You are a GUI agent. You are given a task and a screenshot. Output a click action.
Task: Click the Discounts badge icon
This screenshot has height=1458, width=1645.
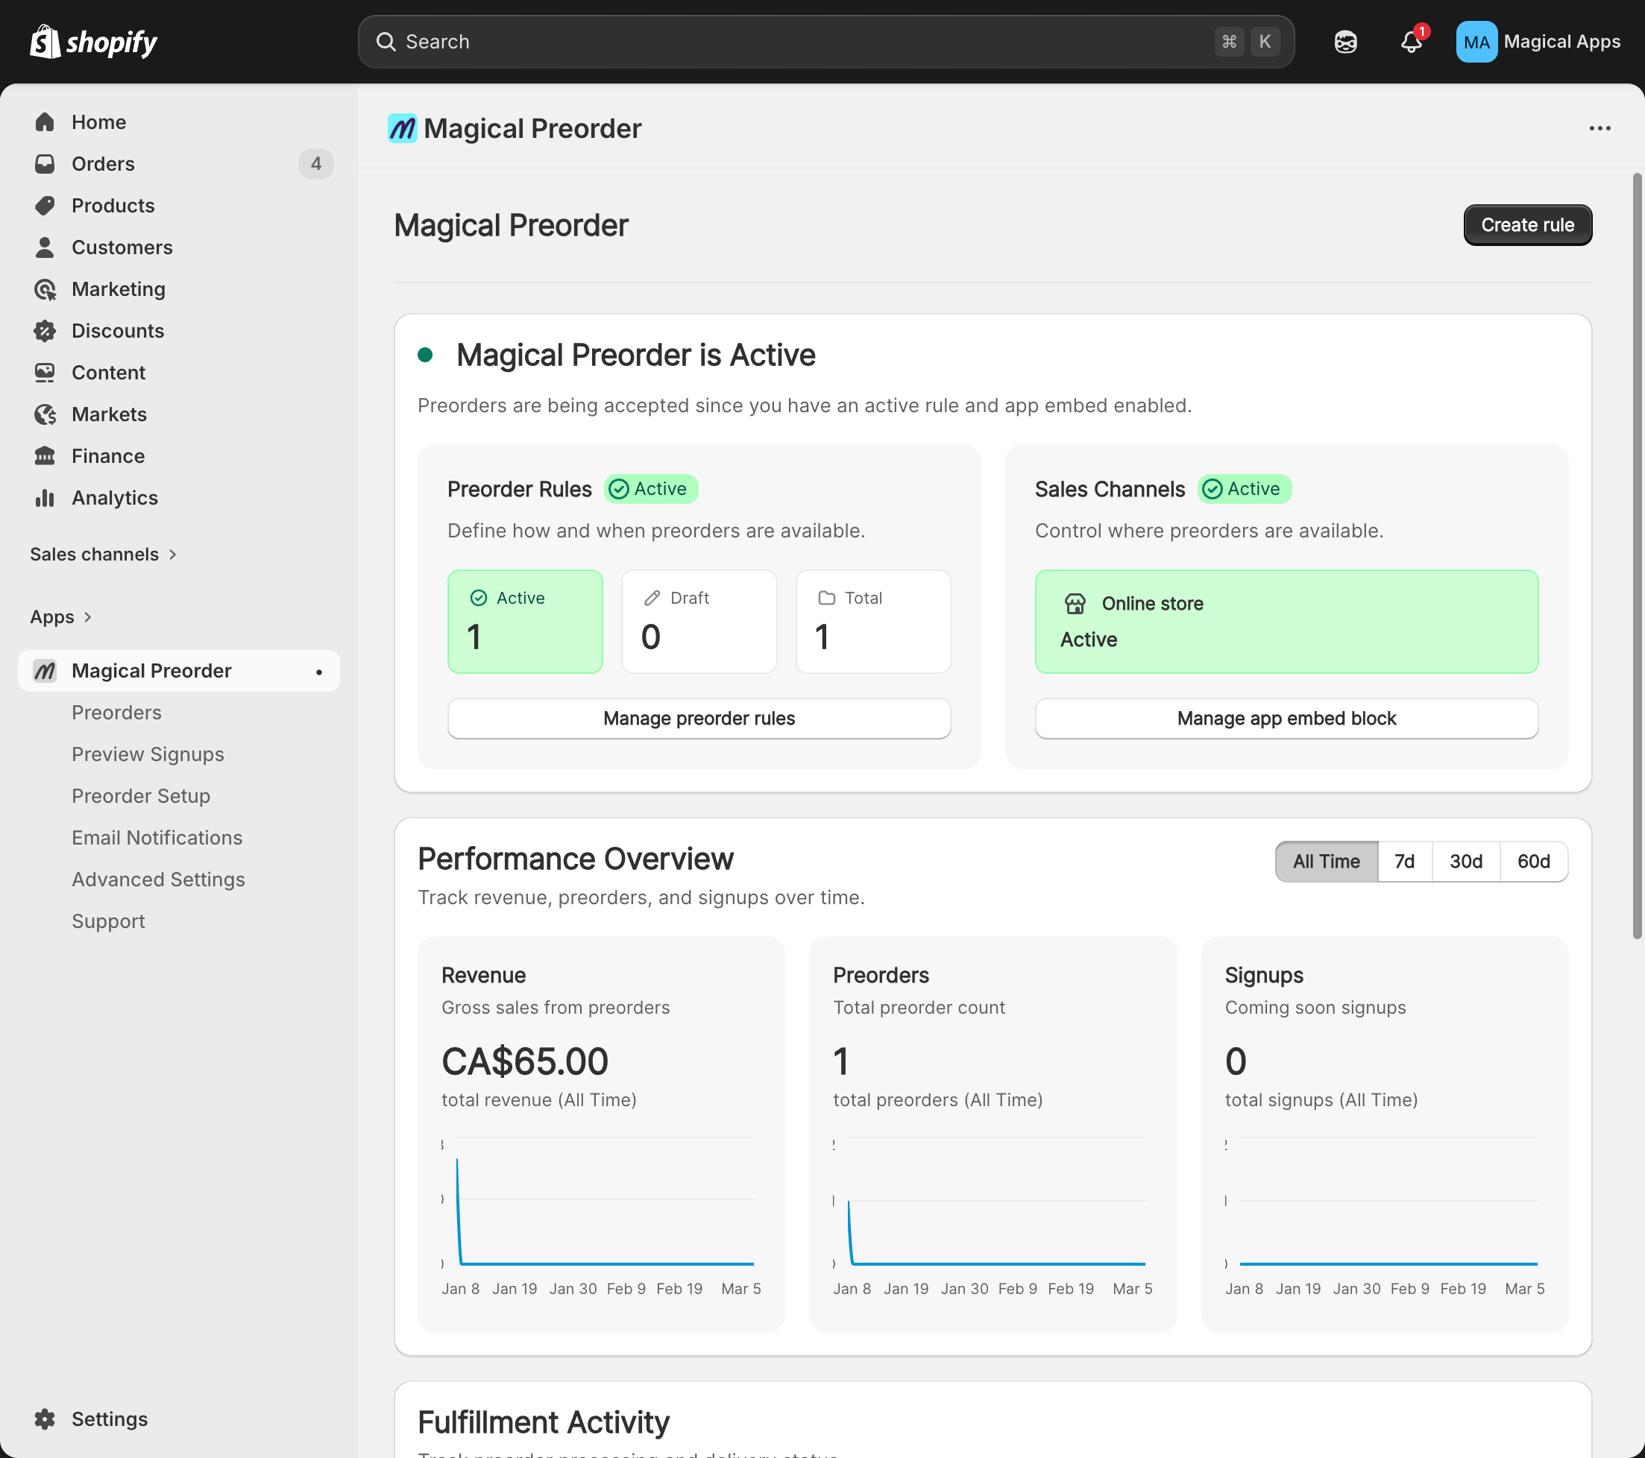pos(45,330)
